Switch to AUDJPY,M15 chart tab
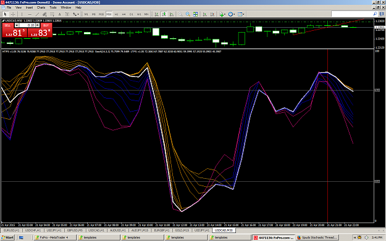 (x=140, y=231)
